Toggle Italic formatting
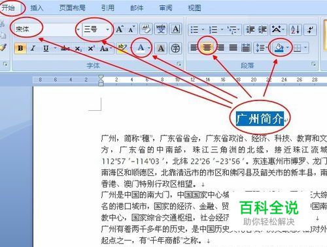The height and width of the screenshot is (247, 327). pos(33,48)
